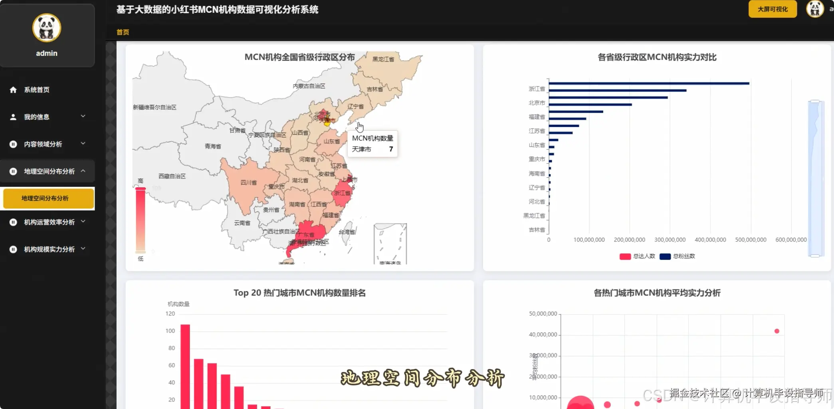Click the admin username in the sidebar
The height and width of the screenshot is (409, 834).
47,53
